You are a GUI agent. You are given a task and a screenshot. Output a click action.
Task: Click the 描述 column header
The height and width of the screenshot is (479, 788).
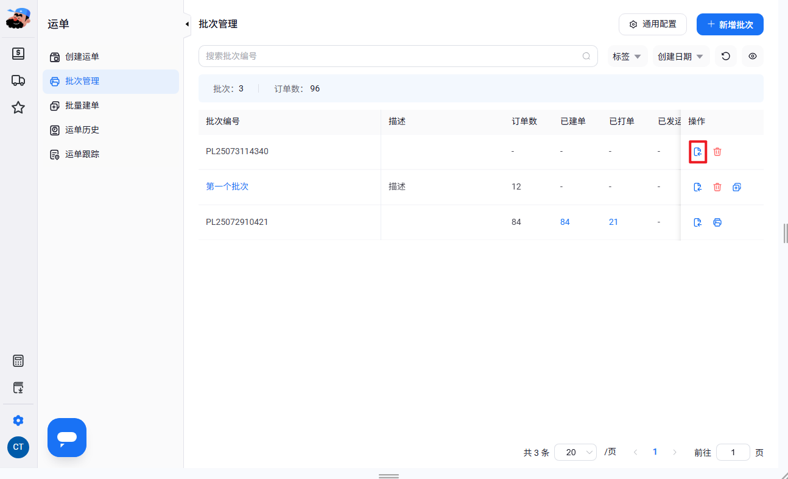pyautogui.click(x=397, y=121)
